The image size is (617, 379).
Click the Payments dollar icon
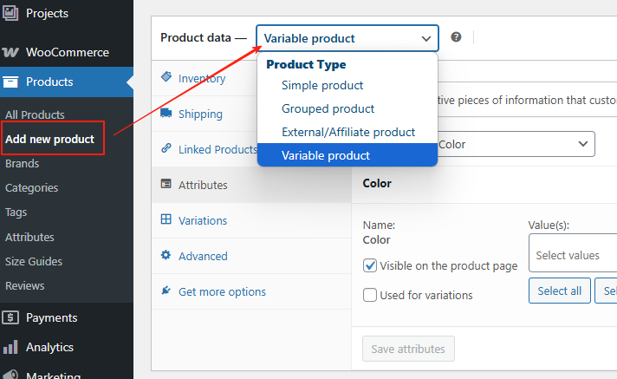pyautogui.click(x=11, y=317)
